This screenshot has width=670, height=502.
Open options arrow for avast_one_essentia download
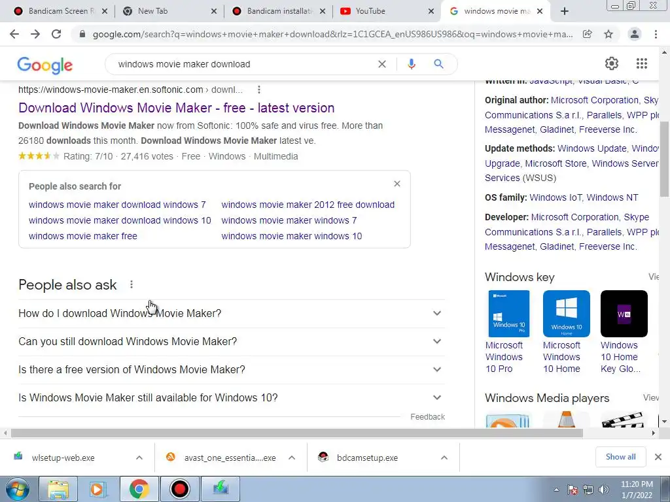[292, 458]
